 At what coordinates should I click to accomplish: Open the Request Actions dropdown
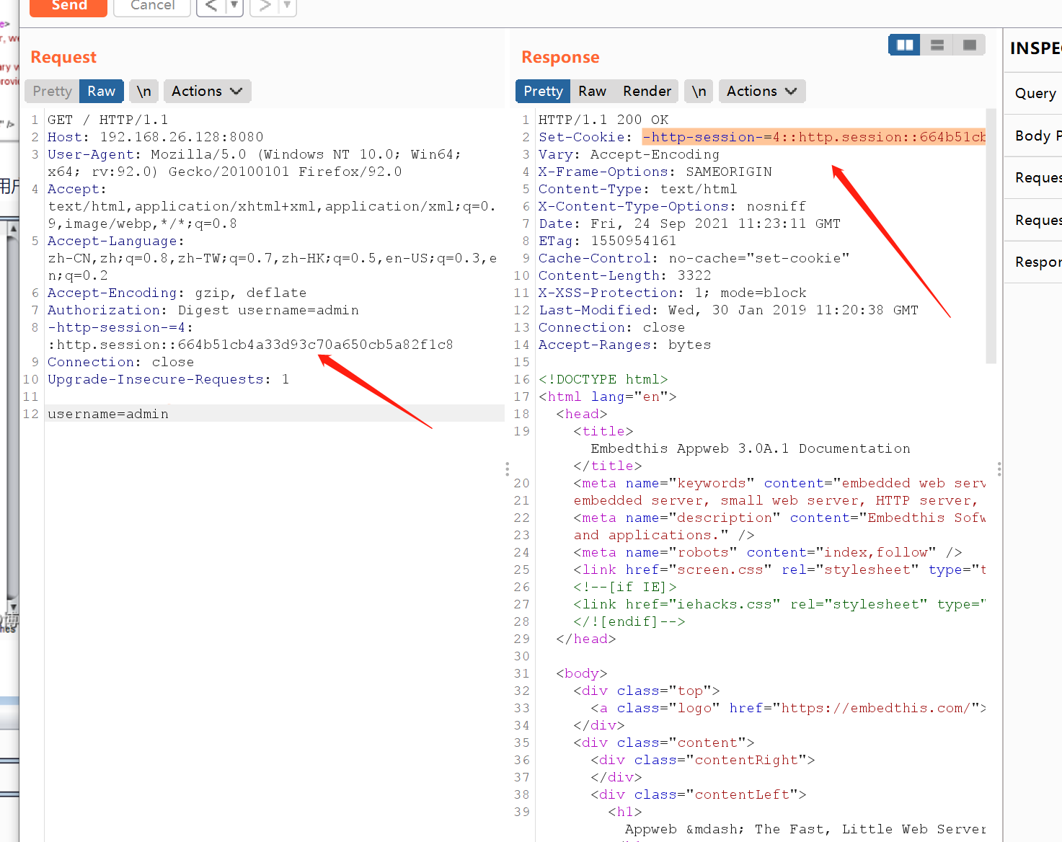point(207,92)
